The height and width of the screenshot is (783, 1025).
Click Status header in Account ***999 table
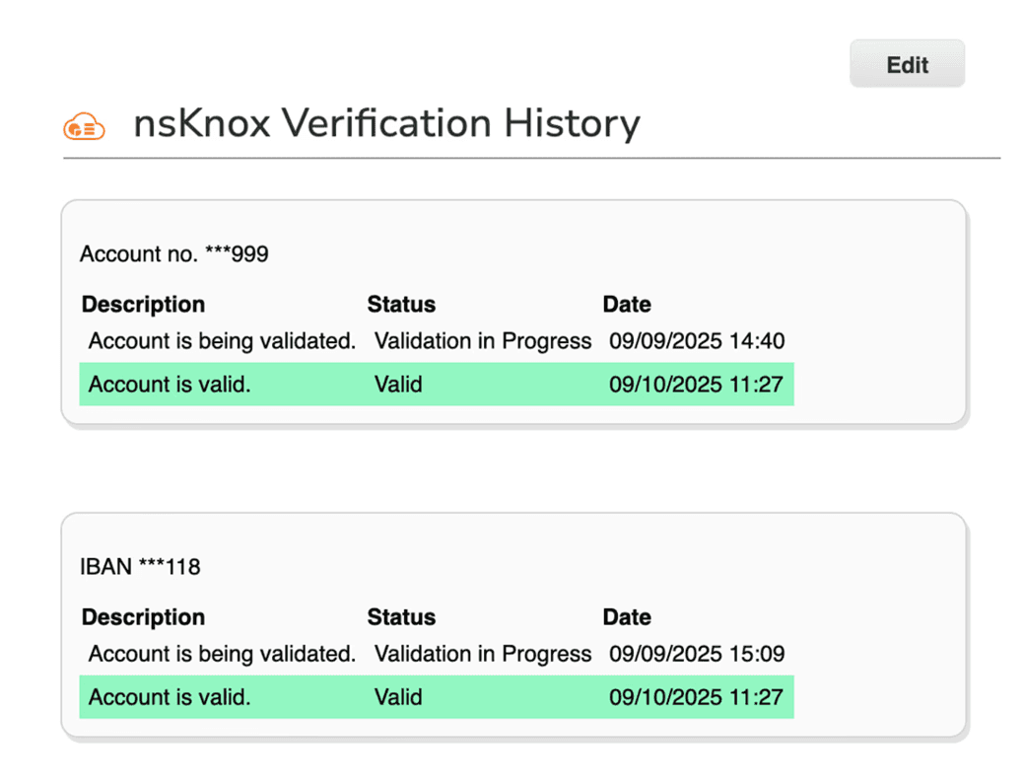tap(401, 304)
